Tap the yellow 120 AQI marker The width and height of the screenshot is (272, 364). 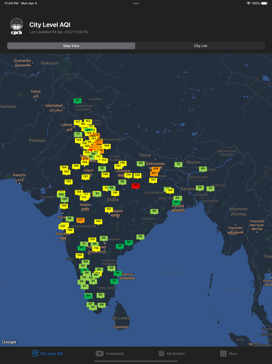coord(92,240)
